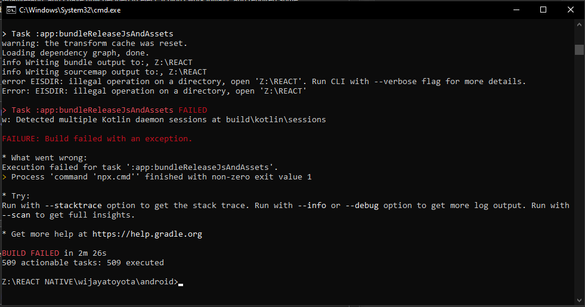
Task: Click the --verbose flag word
Action: [393, 81]
